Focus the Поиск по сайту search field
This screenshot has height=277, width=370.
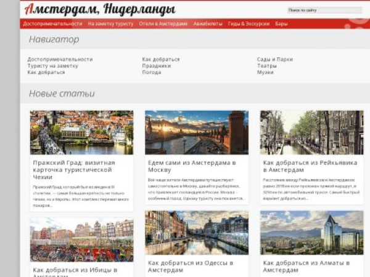[x=324, y=10]
